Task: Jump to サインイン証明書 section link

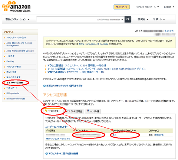Action: click(x=96, y=69)
